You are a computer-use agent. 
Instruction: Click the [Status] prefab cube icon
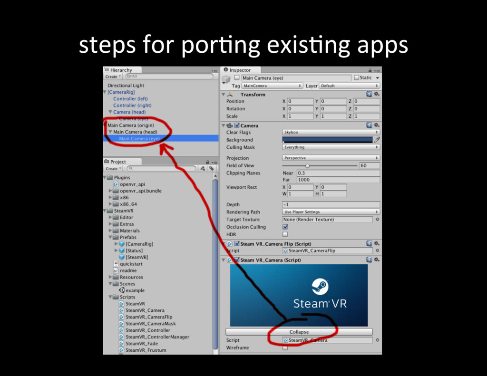pyautogui.click(x=122, y=251)
